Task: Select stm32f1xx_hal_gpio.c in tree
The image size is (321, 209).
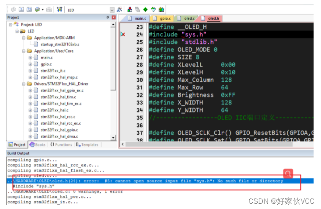Action: pyautogui.click(x=59, y=130)
